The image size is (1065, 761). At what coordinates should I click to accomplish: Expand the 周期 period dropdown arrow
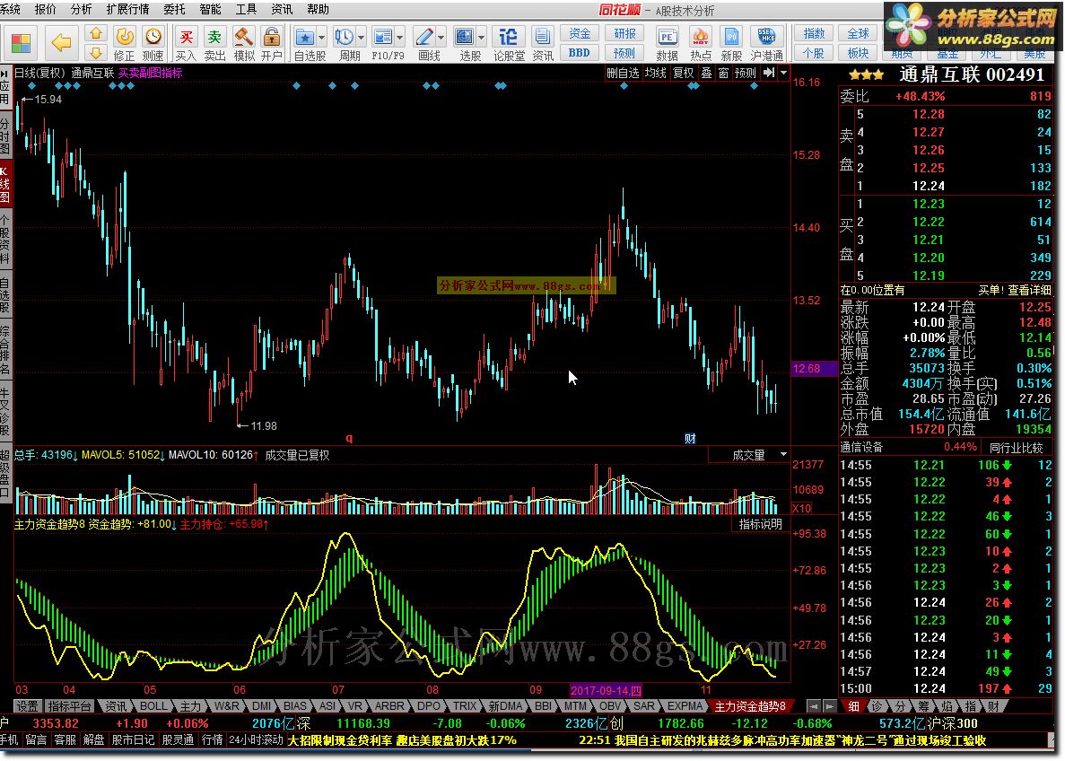tap(362, 38)
